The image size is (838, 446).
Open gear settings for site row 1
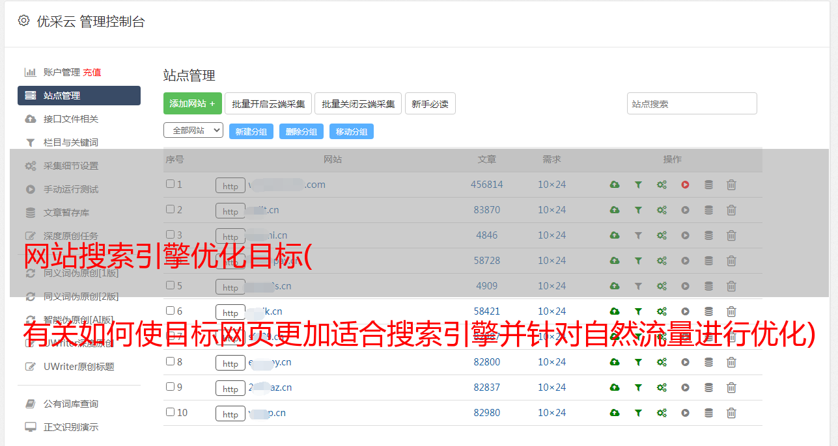pyautogui.click(x=662, y=185)
